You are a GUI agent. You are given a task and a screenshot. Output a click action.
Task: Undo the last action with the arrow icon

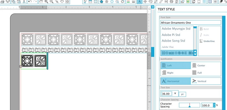tap(30, 1)
